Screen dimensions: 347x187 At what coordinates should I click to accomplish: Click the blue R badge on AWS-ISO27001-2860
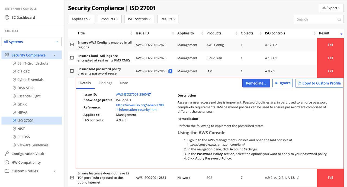[x=170, y=71]
